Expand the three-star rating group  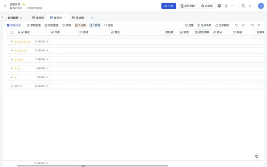tap(12, 59)
